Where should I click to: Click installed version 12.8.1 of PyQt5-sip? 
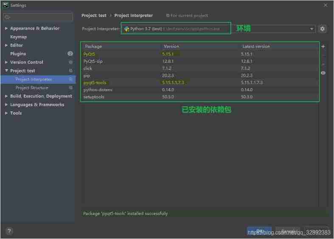(168, 61)
